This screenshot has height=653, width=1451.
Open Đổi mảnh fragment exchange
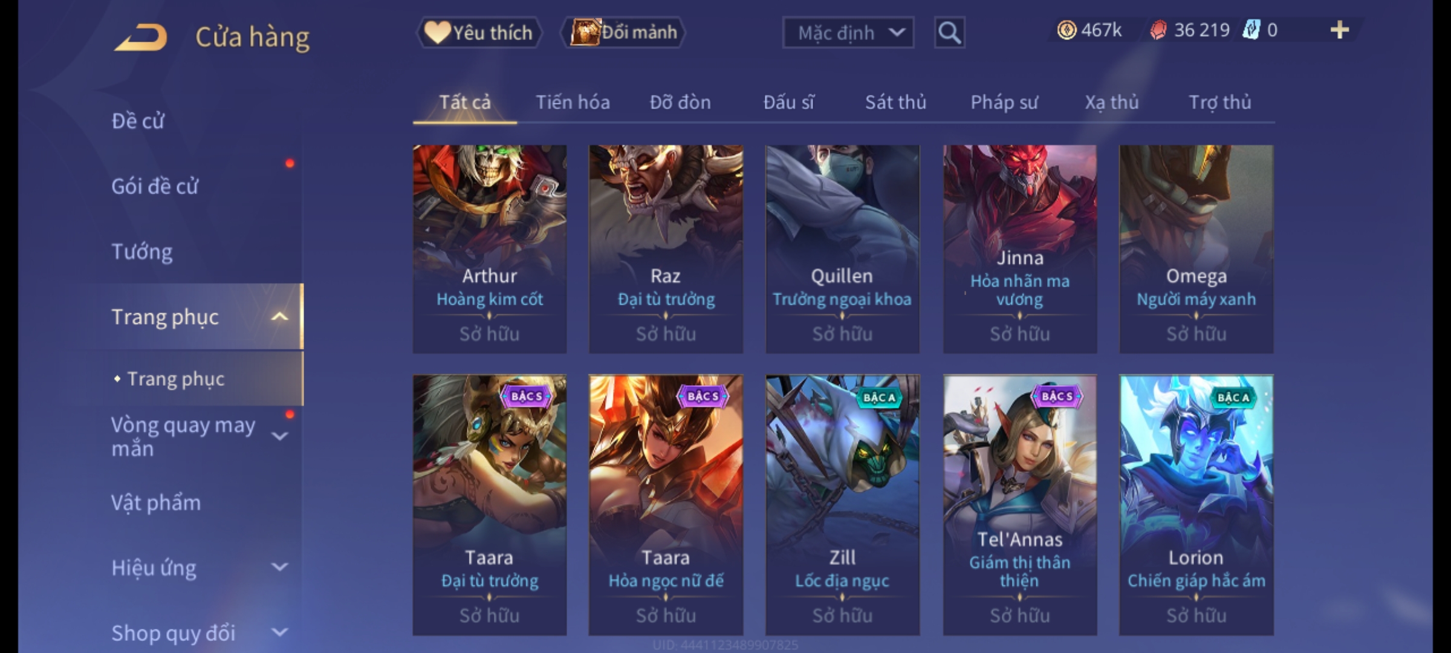tap(623, 32)
